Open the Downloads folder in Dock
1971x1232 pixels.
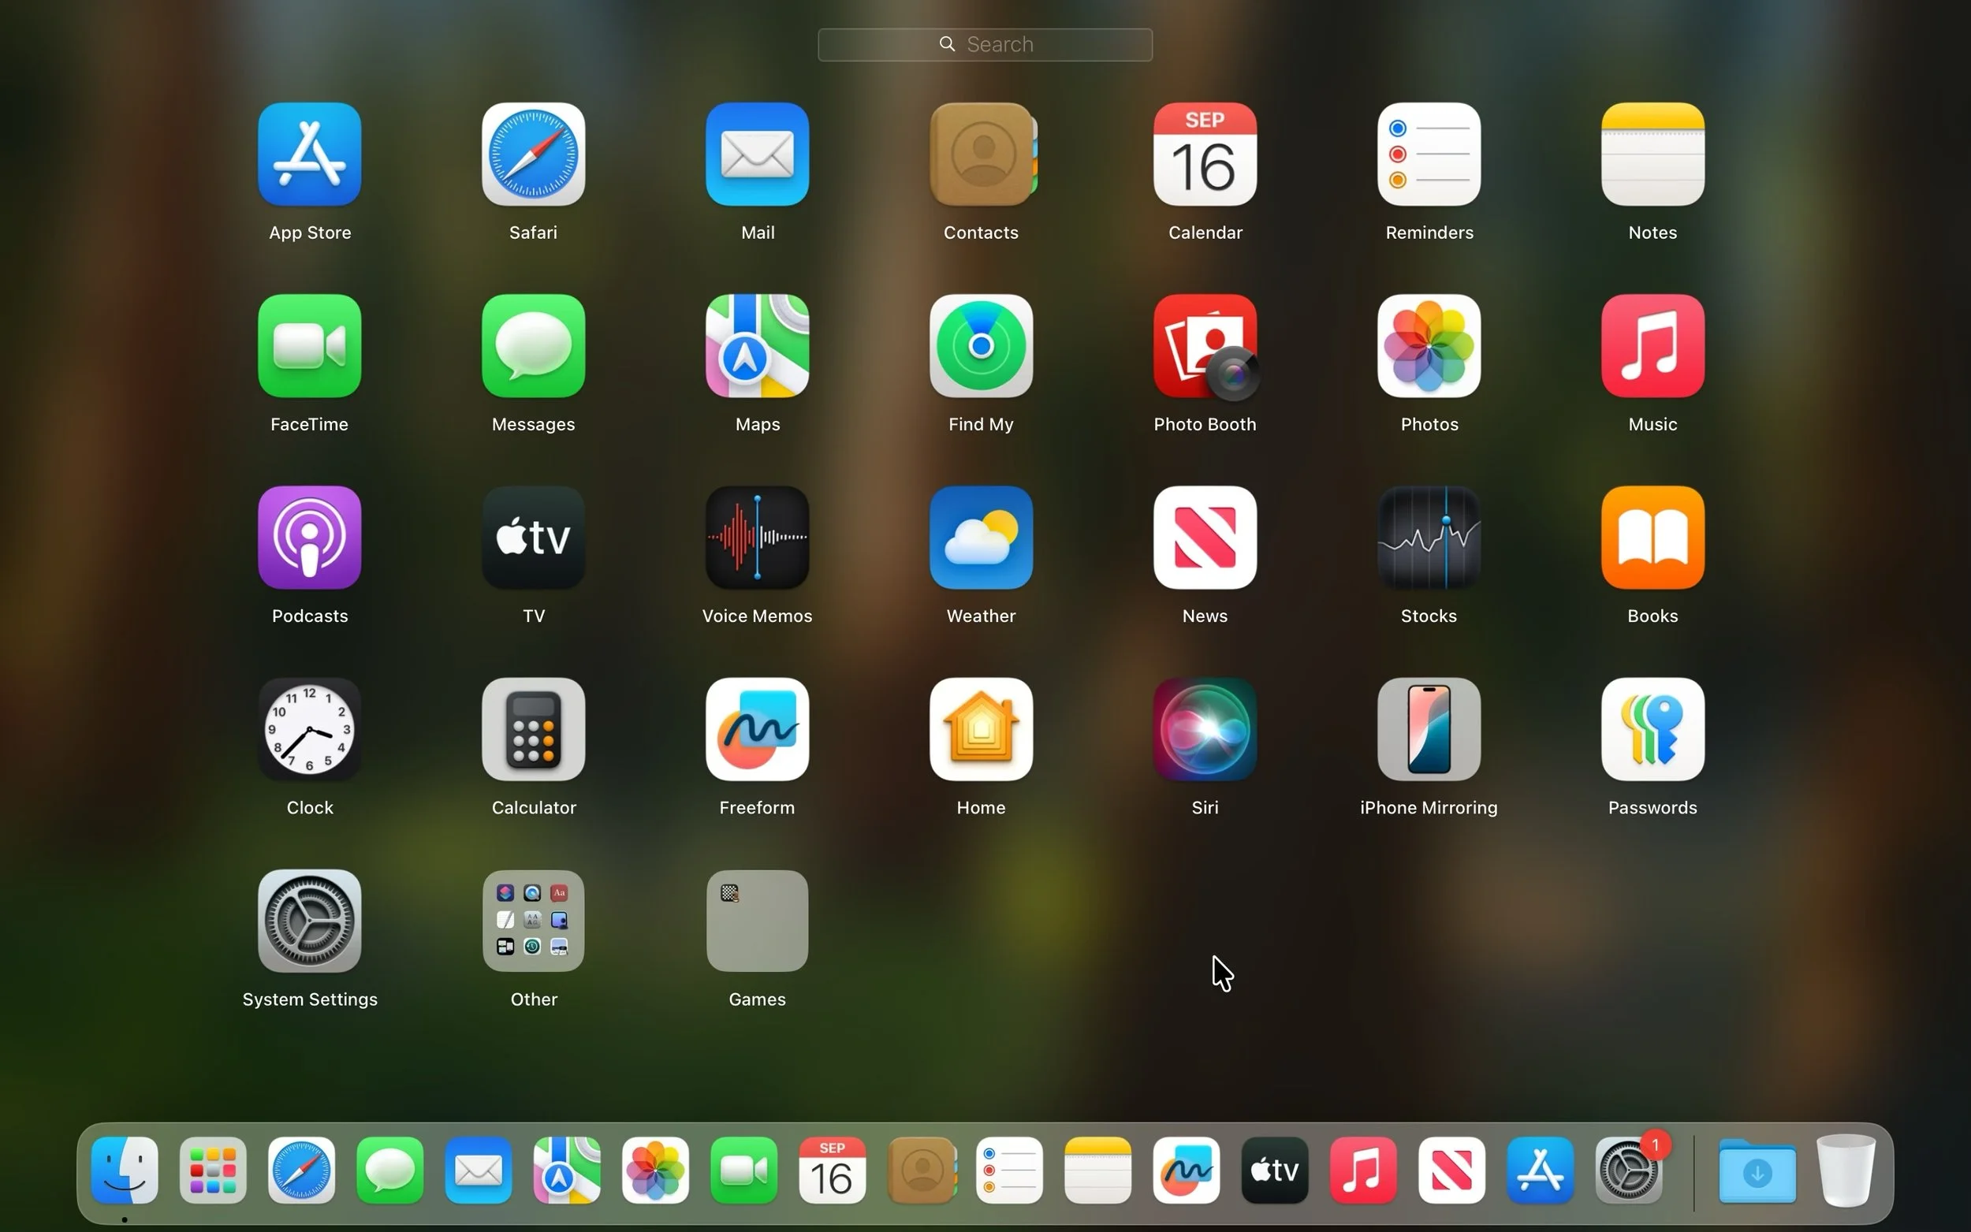1757,1170
